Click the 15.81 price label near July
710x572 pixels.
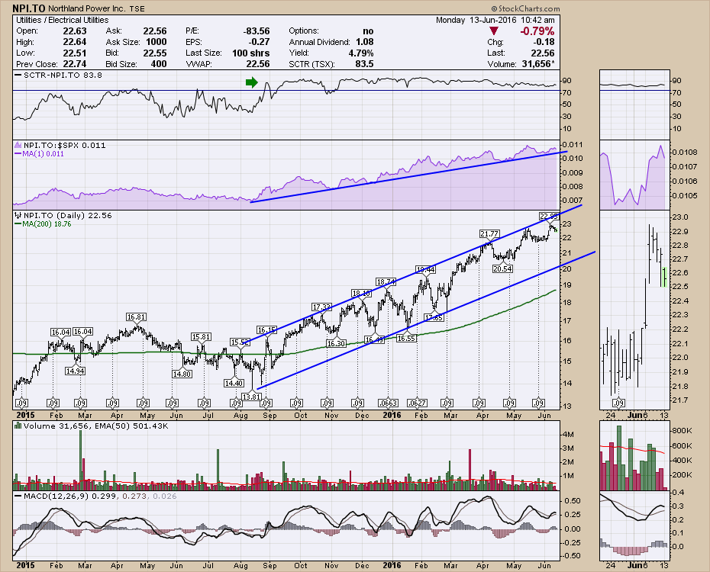(x=201, y=336)
